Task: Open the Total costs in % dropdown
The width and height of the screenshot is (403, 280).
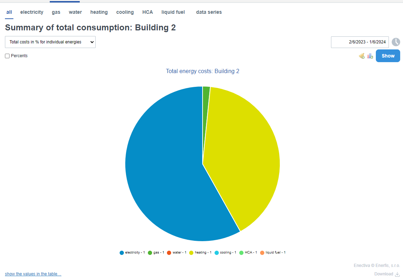Action: (50, 42)
